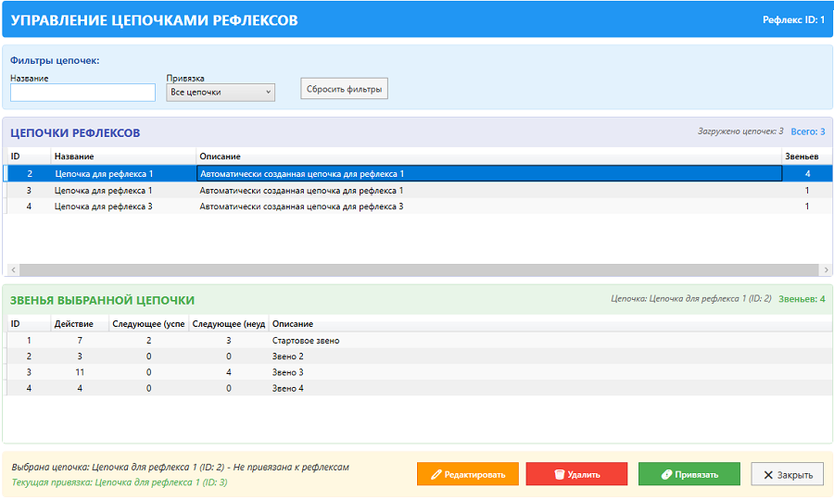The width and height of the screenshot is (834, 500).
Task: Open the Привязка dropdown 'Все цепочки'
Action: point(221,93)
